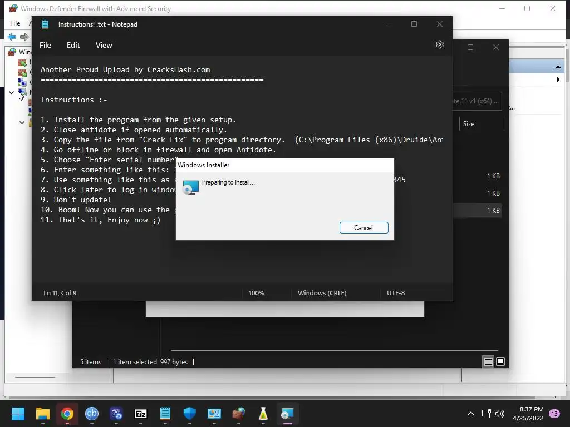Open the Firewall window File menu
The width and height of the screenshot is (570, 427).
pos(15,23)
